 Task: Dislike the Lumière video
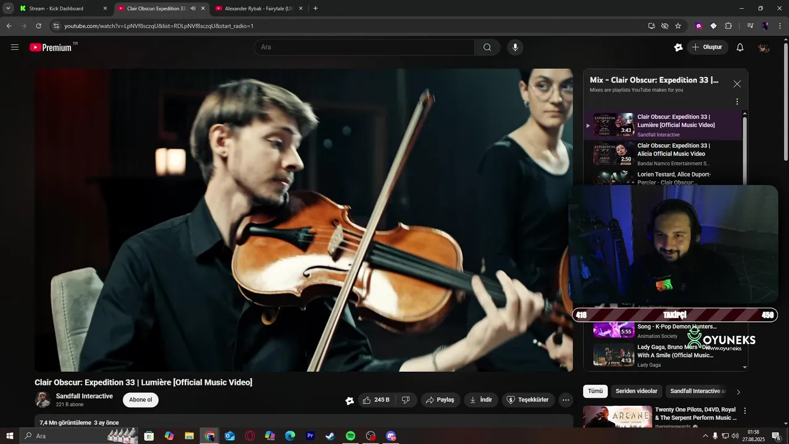tap(406, 400)
